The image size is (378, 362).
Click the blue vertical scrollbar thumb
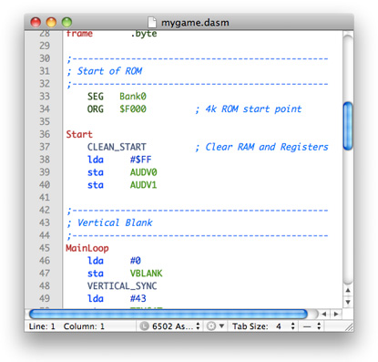click(348, 126)
